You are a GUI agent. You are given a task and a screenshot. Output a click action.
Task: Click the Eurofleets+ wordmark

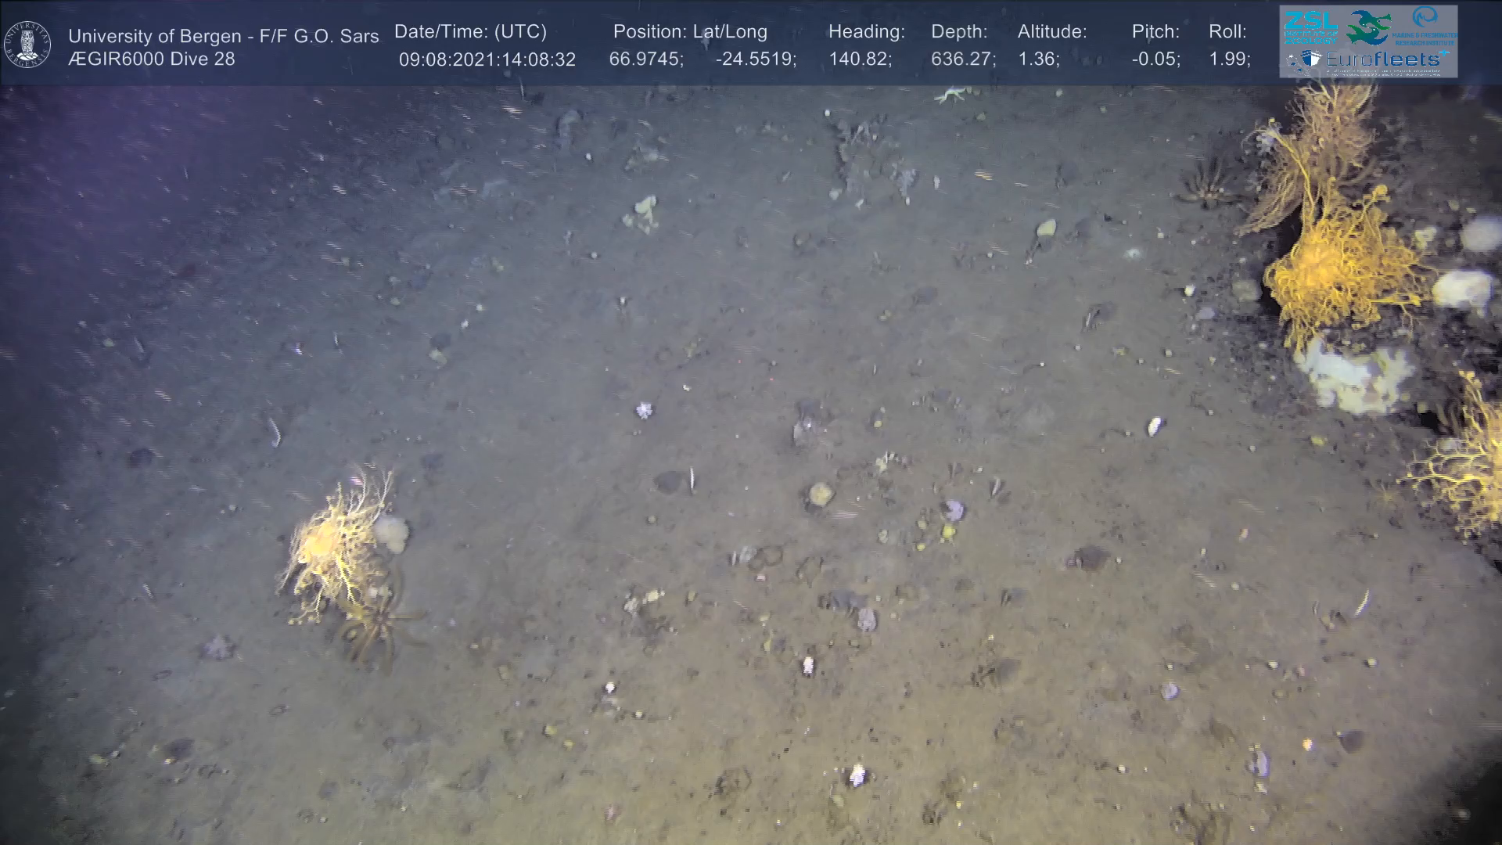pos(1384,59)
